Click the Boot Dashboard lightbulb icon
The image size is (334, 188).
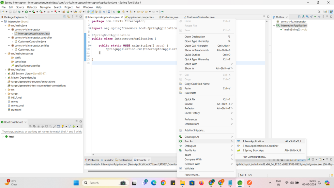pos(63,126)
